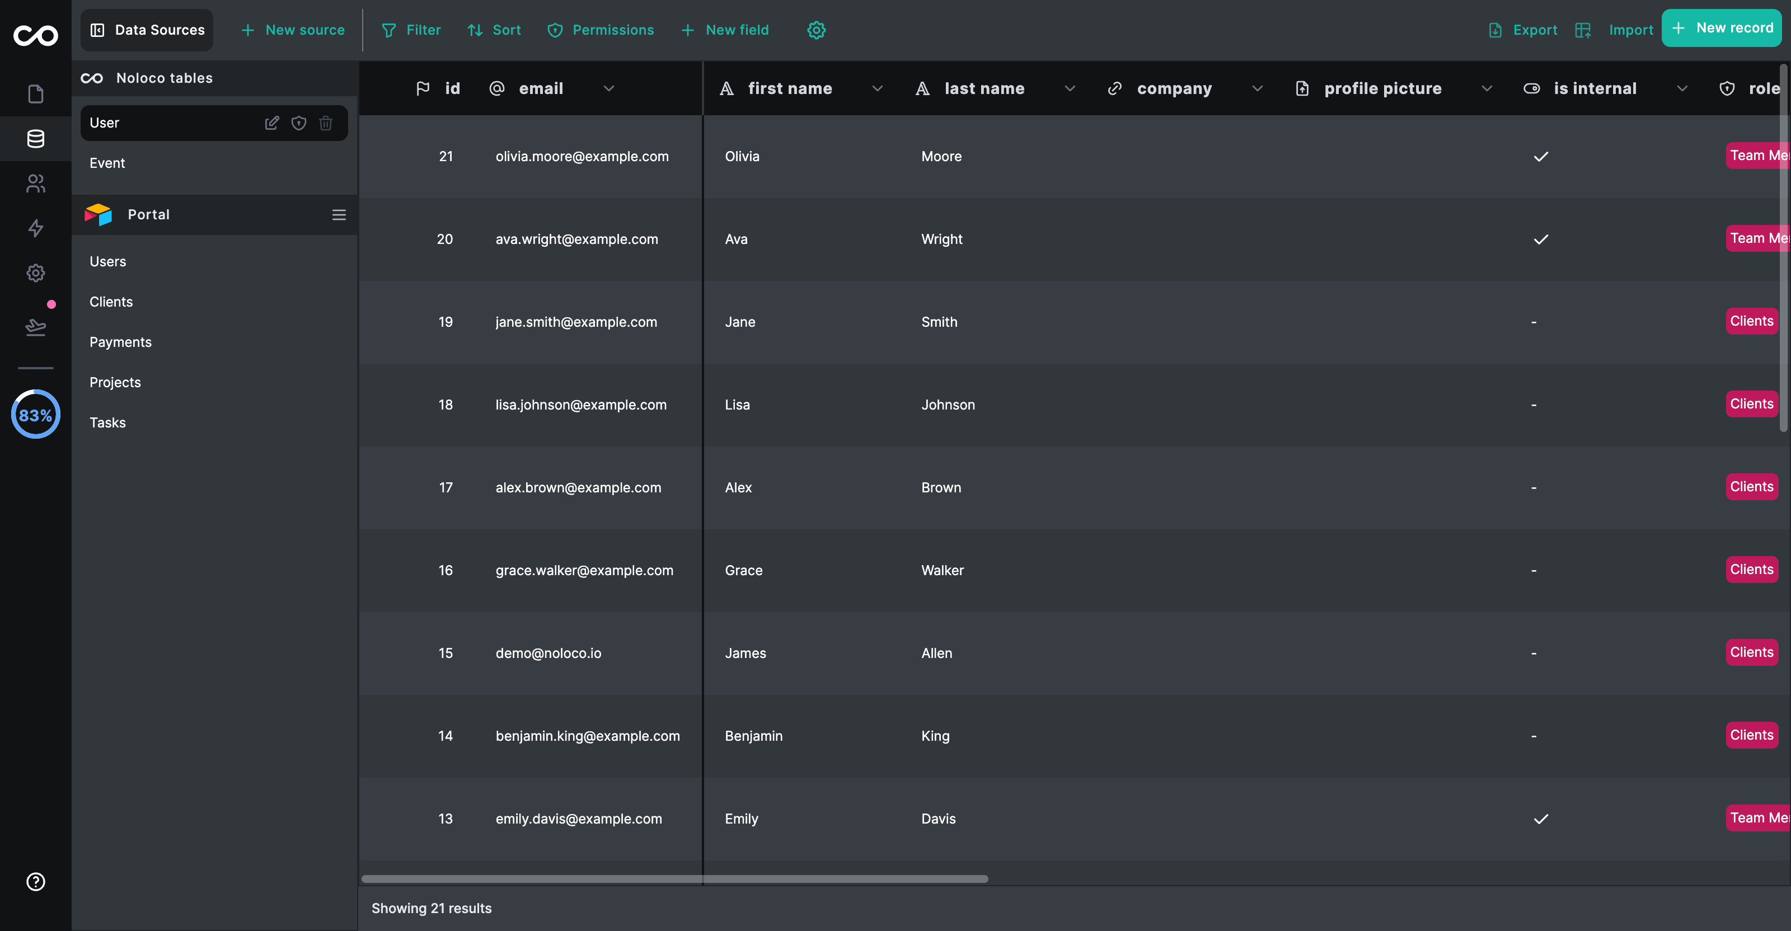The image size is (1791, 931).
Task: Open table settings gear in toolbar
Action: click(x=816, y=30)
